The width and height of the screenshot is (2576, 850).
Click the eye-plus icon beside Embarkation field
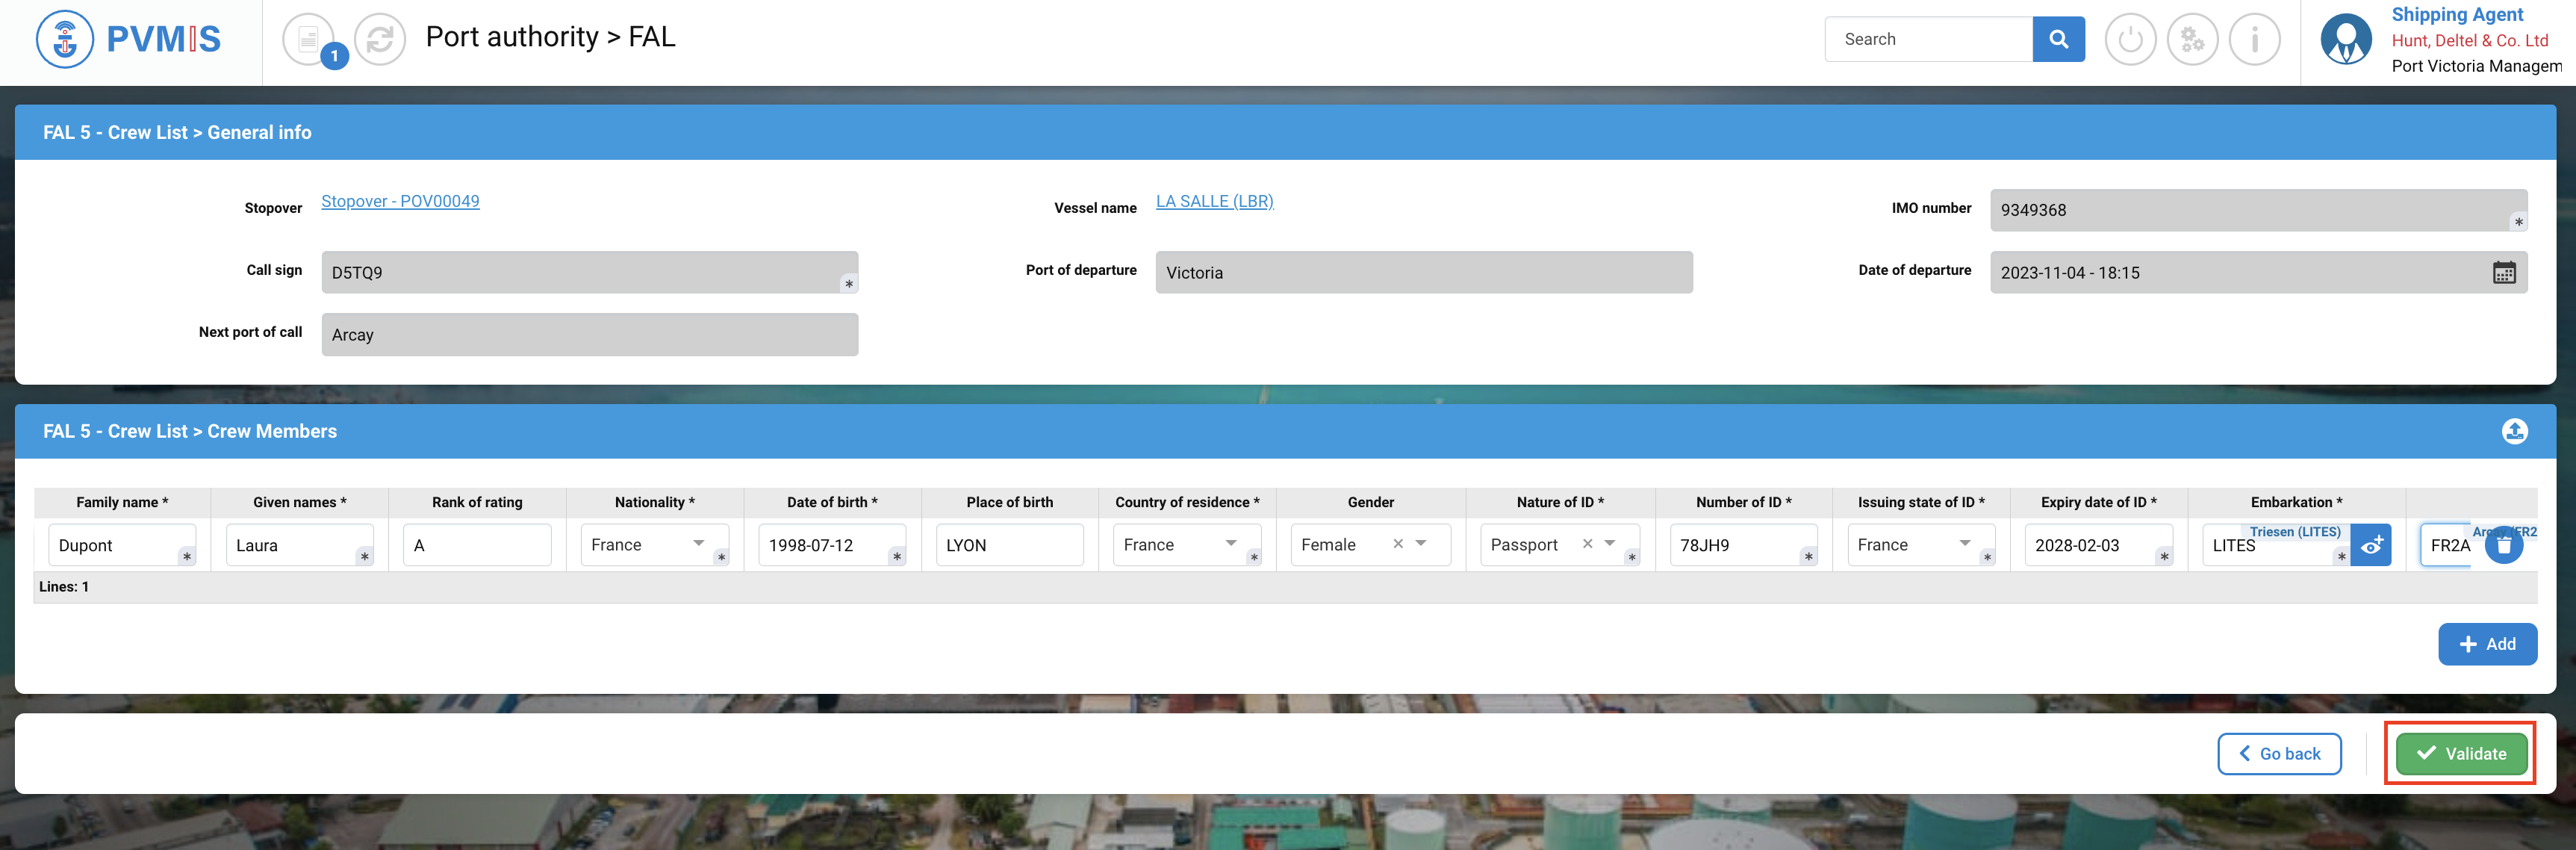tap(2371, 545)
